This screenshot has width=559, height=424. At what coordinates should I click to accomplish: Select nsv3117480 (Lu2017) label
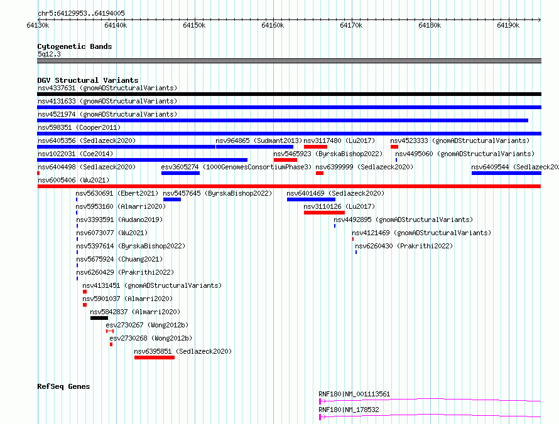pos(339,140)
